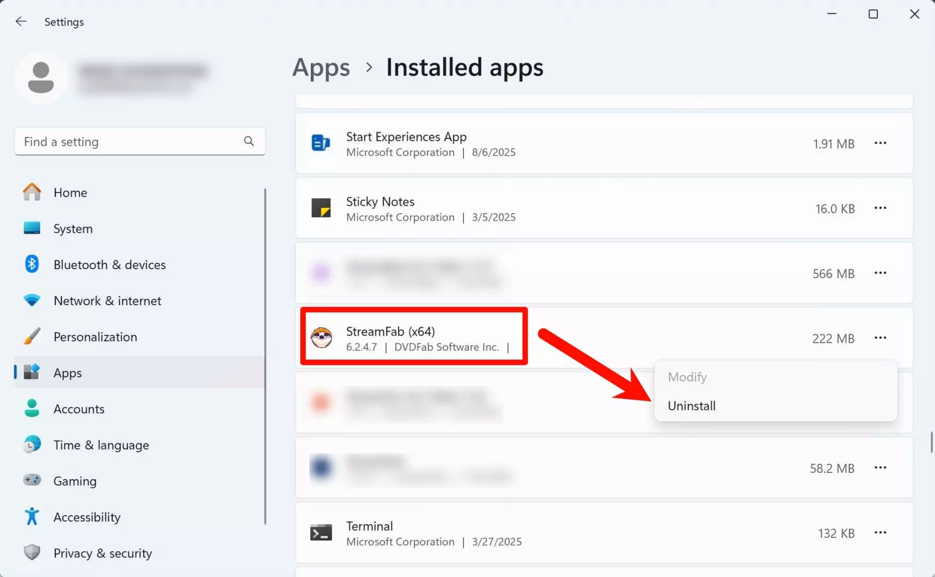The width and height of the screenshot is (935, 577).
Task: Click the Sticky Notes app name
Action: tap(380, 201)
